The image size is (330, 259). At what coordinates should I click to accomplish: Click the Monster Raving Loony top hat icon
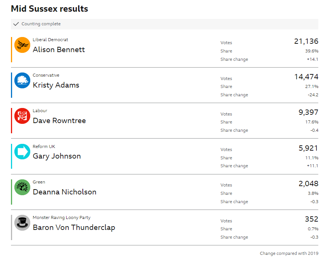22,223
